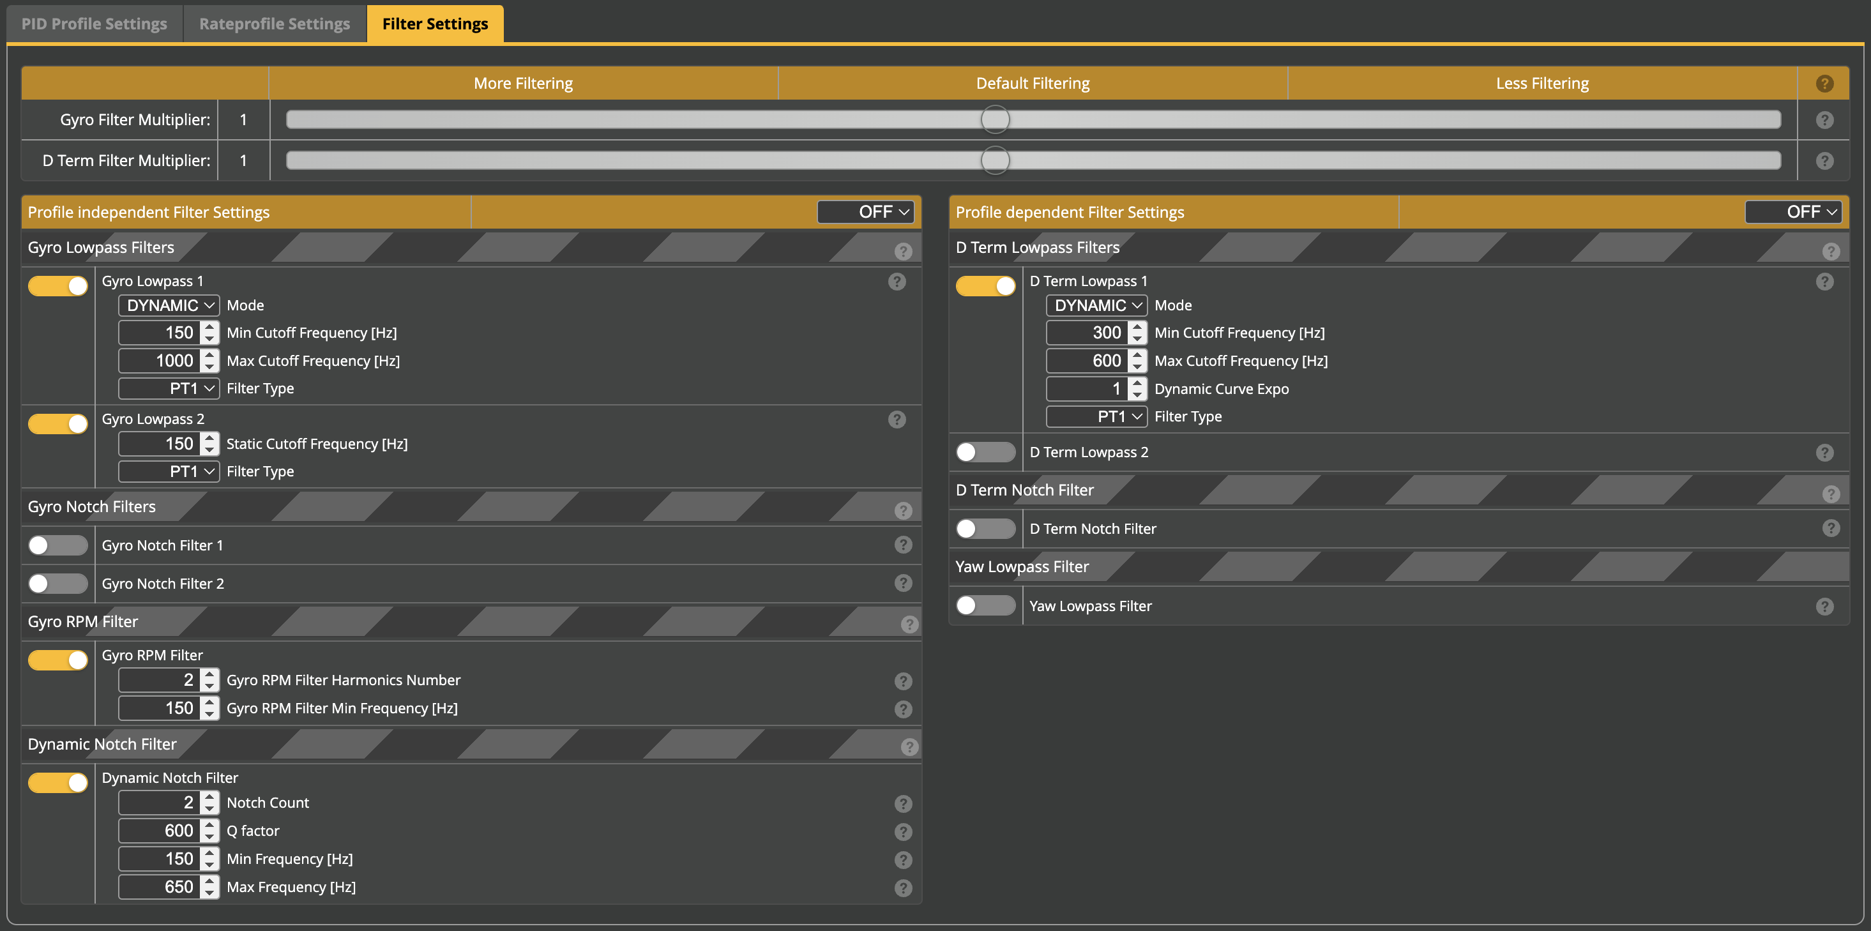Click help icon beside Q factor
Viewport: 1871px width, 931px height.
click(903, 831)
